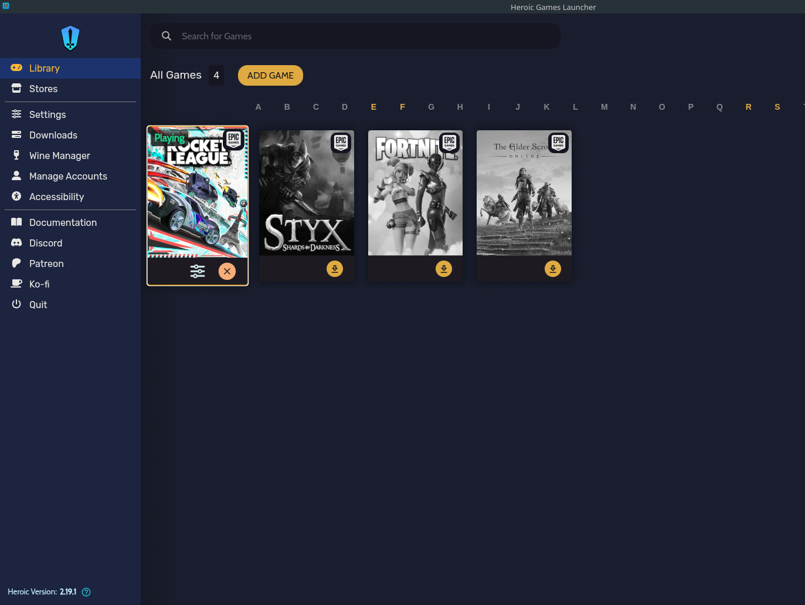Image resolution: width=805 pixels, height=605 pixels.
Task: Click the Downloads drive icon
Action: [16, 134]
